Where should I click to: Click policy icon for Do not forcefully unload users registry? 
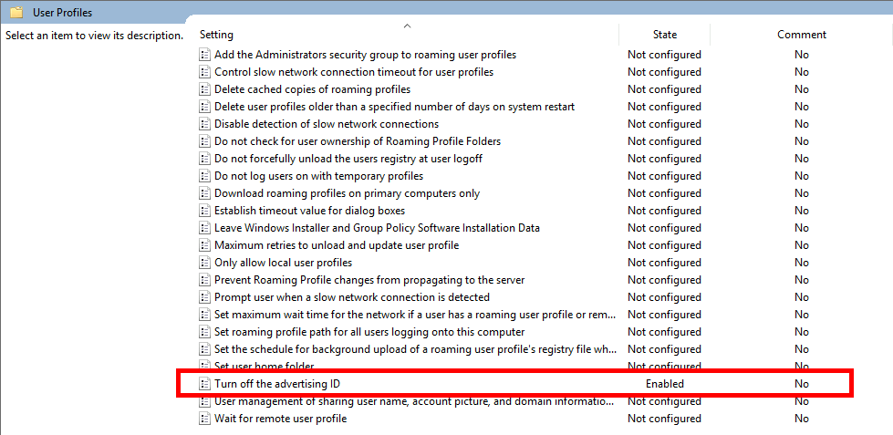click(204, 159)
